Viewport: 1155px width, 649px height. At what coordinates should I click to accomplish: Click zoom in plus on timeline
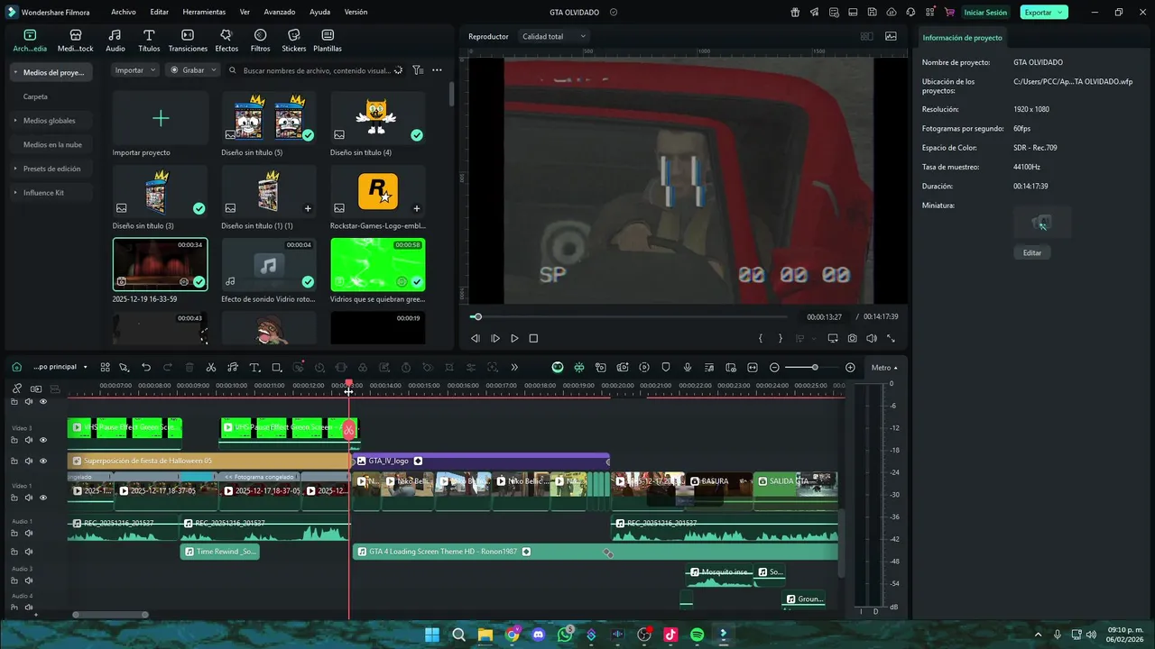tap(850, 368)
